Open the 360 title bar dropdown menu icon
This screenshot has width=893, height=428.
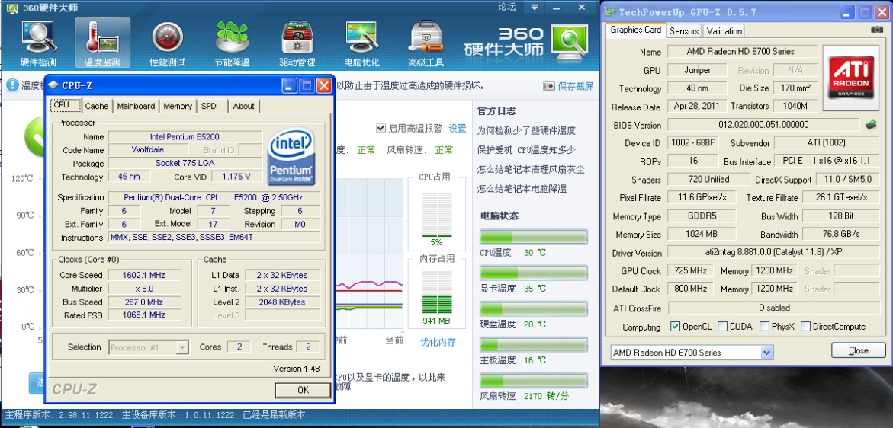(x=535, y=7)
